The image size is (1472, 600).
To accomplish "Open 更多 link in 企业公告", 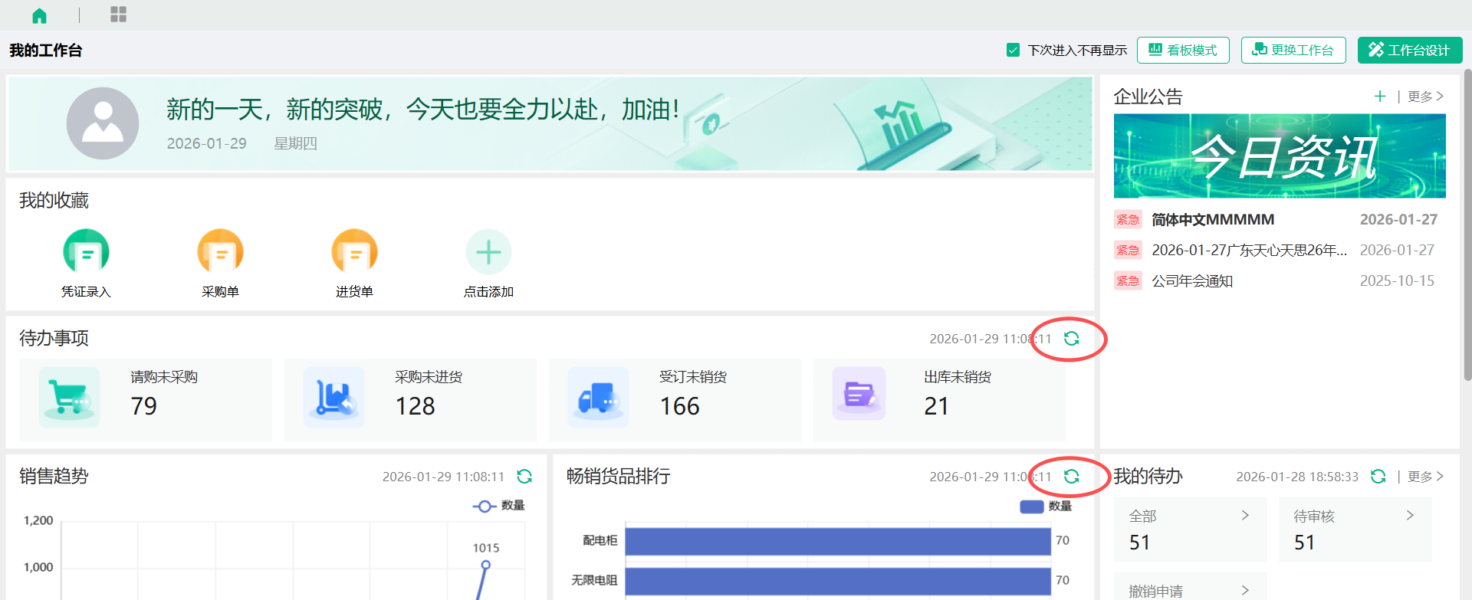I will pyautogui.click(x=1425, y=97).
